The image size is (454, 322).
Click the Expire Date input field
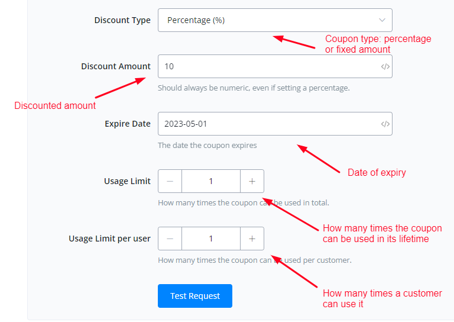pos(266,124)
